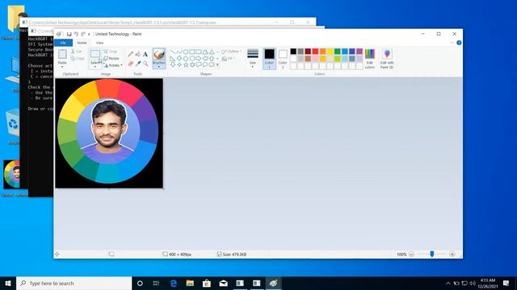The image size is (517, 290).
Task: Select the Fill with color bucket tool
Action: [x=138, y=54]
